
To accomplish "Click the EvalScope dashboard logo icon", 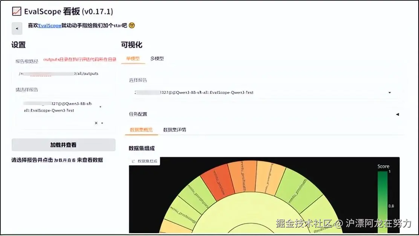I will pyautogui.click(x=17, y=11).
